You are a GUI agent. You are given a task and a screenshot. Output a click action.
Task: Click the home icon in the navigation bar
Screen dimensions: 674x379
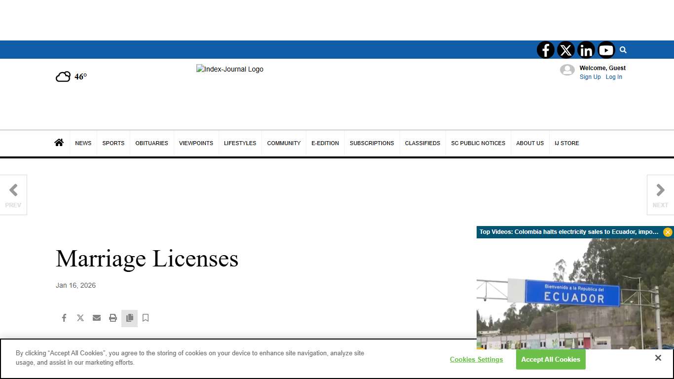(x=59, y=142)
